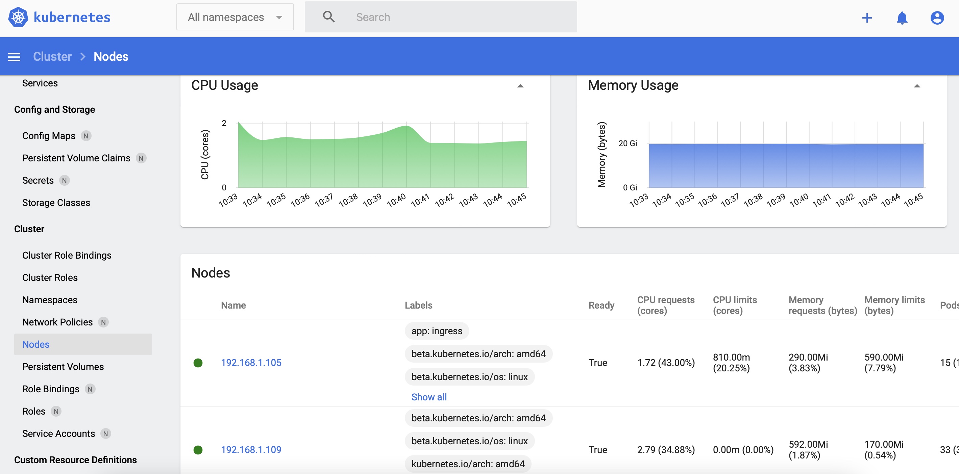Image resolution: width=959 pixels, height=474 pixels.
Task: Open node 192.168.1.105 details
Action: [251, 362]
